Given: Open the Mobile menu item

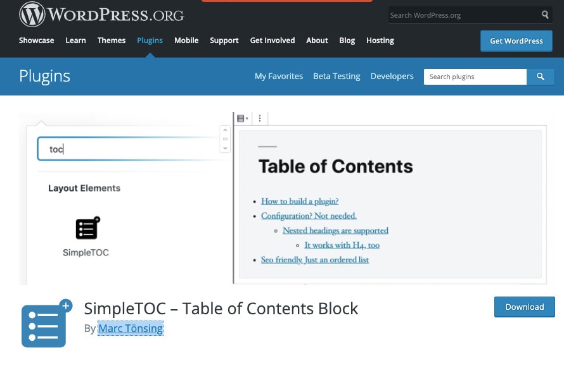Looking at the screenshot, I should click(186, 40).
